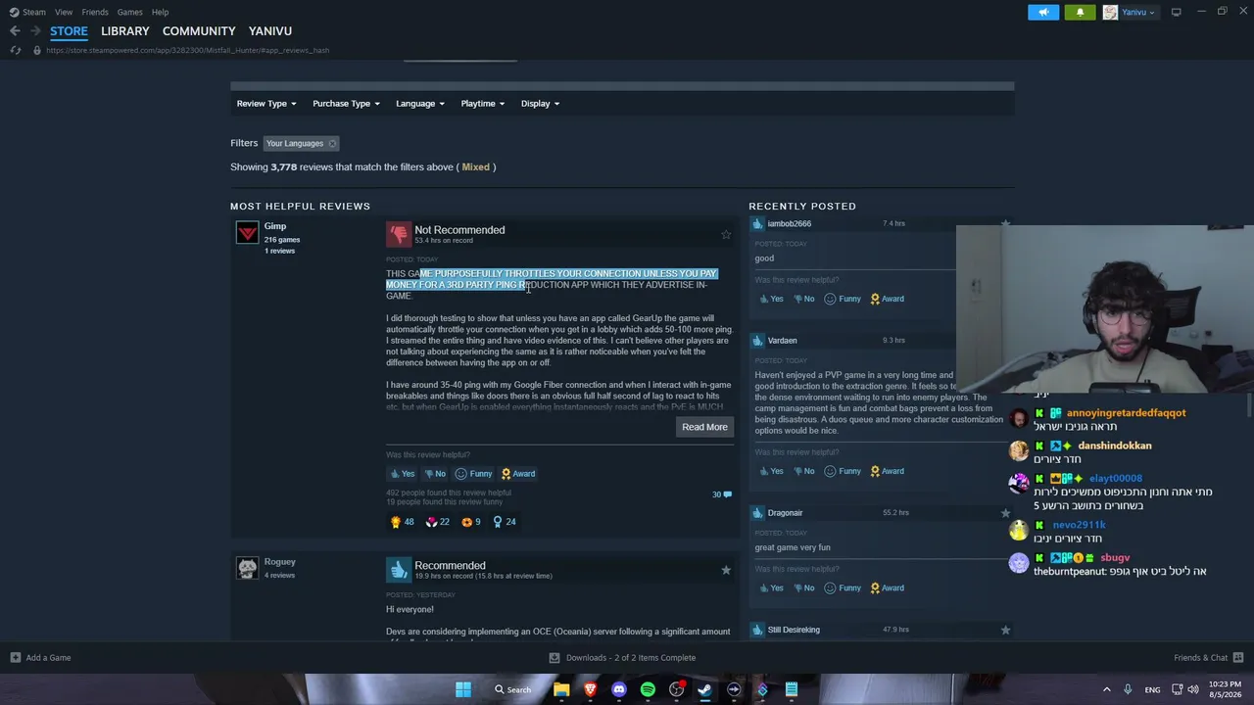The width and height of the screenshot is (1254, 705).
Task: Click the thumbs-up icon beside Vardaen
Action: pyautogui.click(x=758, y=341)
